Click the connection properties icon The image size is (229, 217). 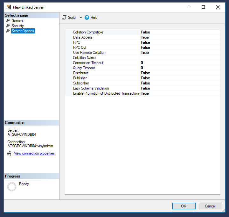click(x=9, y=154)
